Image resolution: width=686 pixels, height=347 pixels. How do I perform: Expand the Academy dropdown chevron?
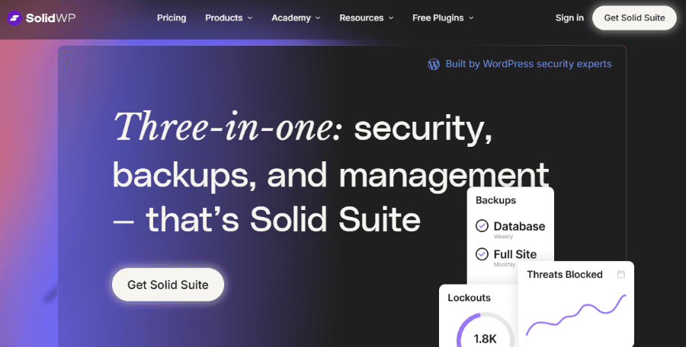(x=318, y=18)
